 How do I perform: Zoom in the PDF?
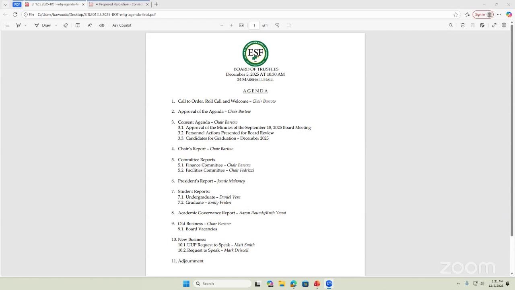[231, 25]
